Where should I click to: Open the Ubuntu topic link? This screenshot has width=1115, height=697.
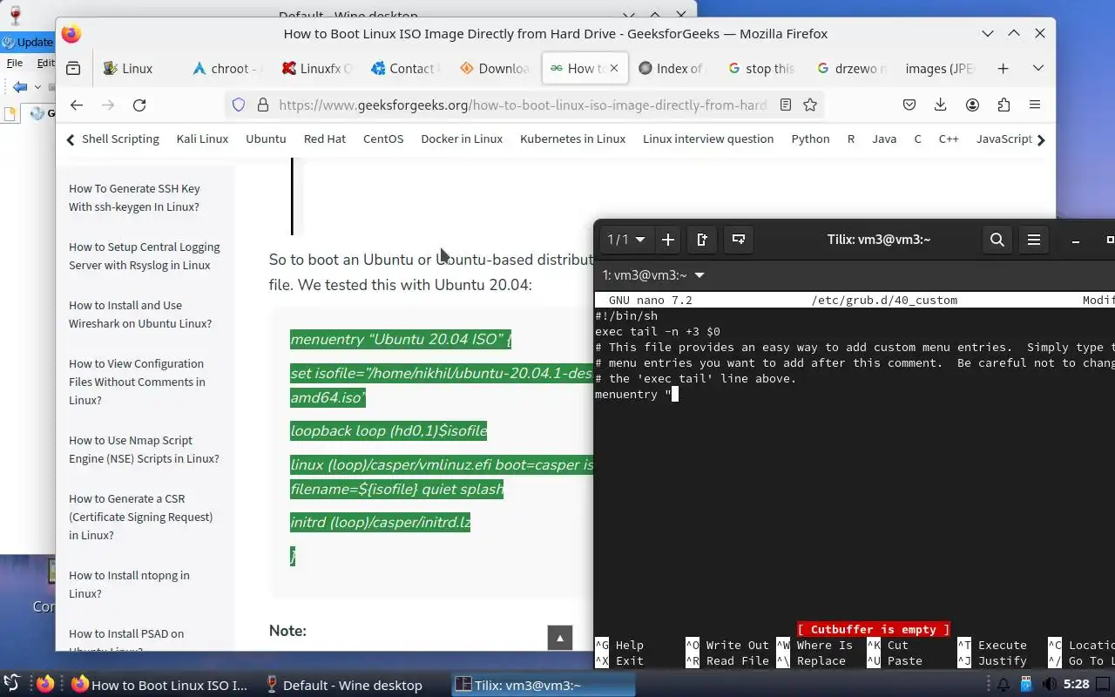(266, 139)
